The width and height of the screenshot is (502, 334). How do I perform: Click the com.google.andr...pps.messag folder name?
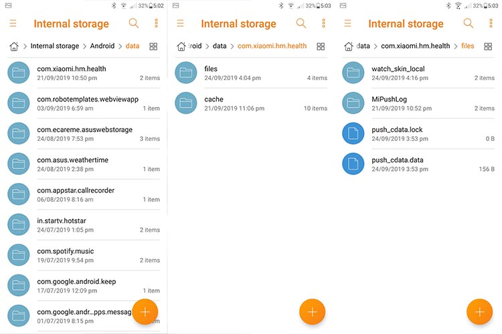point(84,312)
